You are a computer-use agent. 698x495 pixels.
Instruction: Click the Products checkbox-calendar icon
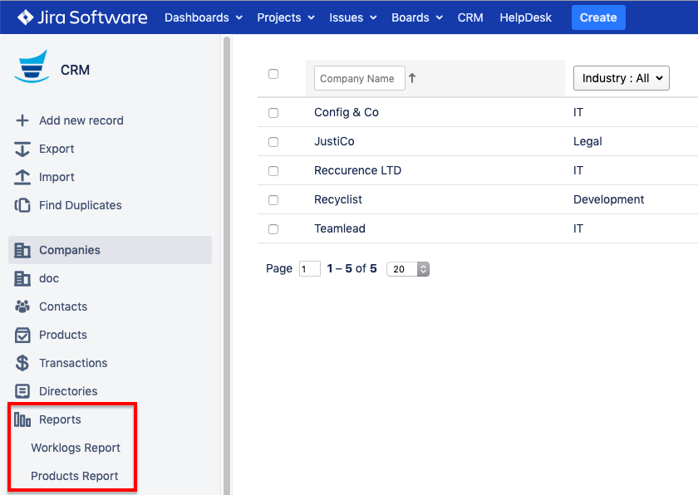click(x=22, y=335)
